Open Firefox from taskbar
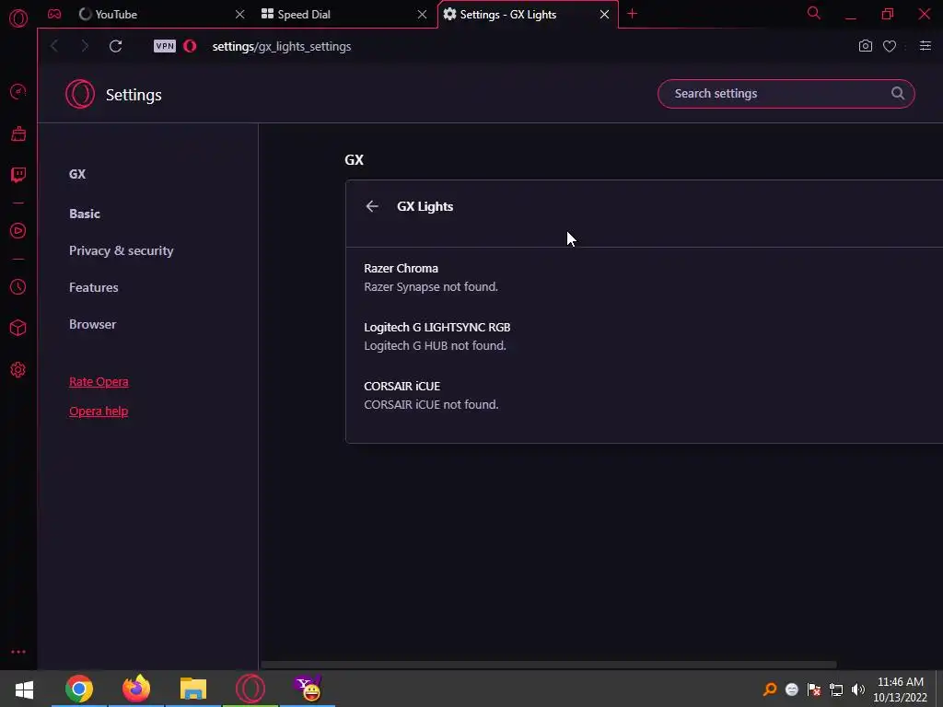 point(136,689)
